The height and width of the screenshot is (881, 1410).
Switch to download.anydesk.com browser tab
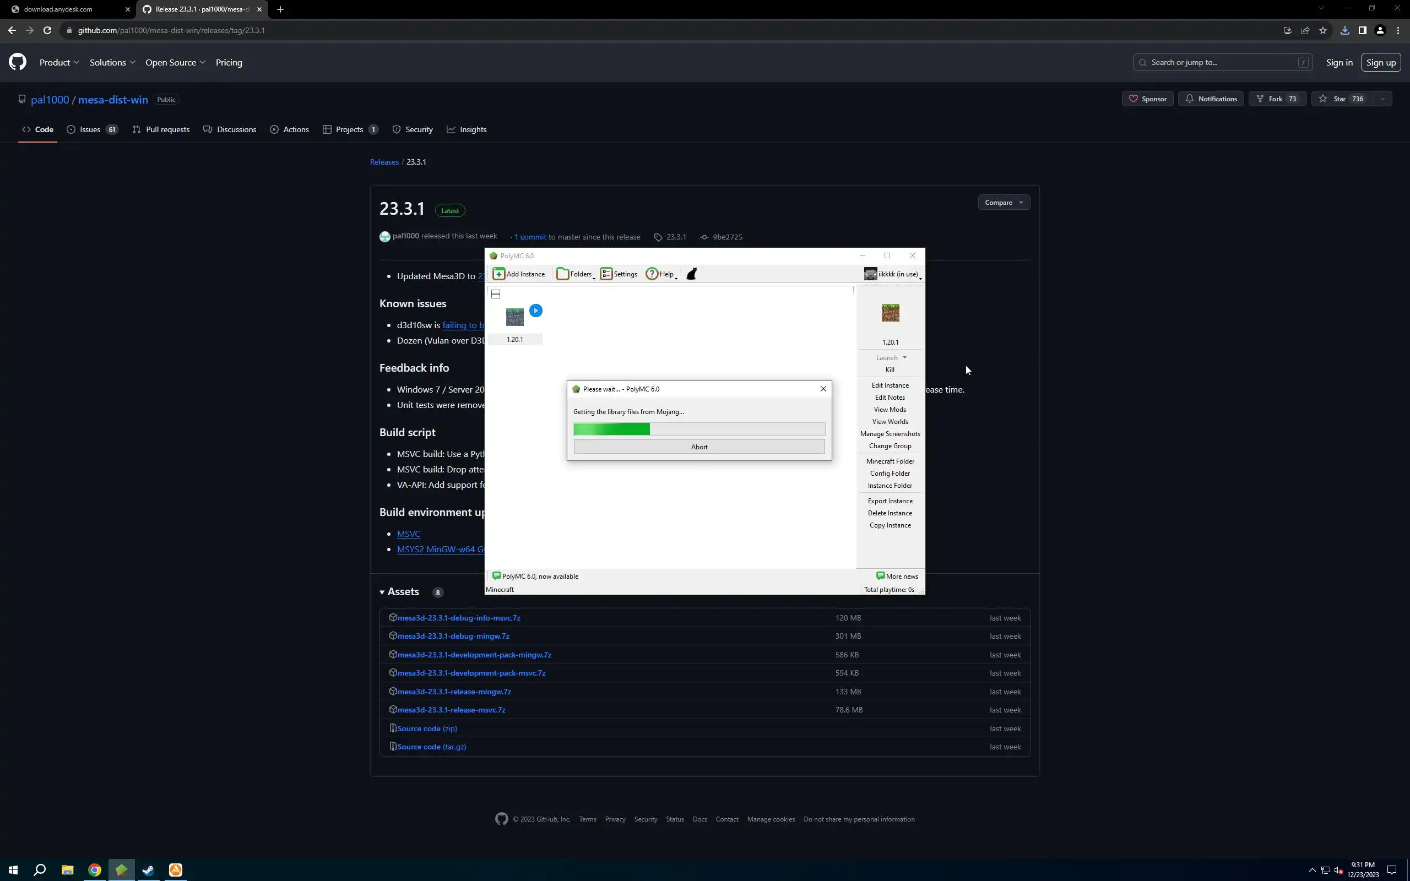[58, 9]
